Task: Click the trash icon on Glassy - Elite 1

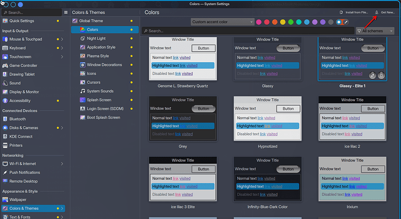Action: tap(381, 75)
